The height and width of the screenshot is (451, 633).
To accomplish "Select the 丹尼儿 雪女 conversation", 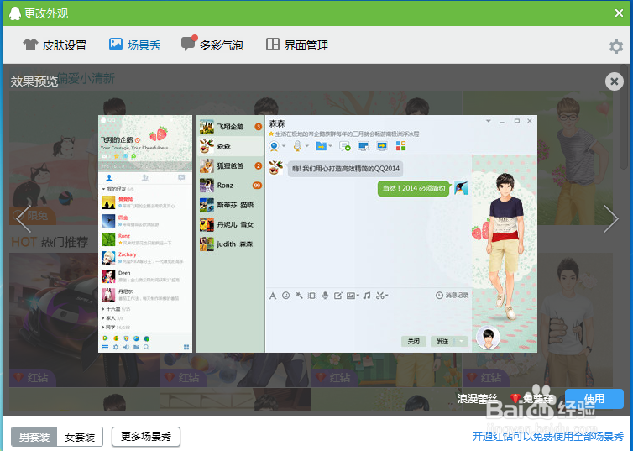I will (x=230, y=224).
